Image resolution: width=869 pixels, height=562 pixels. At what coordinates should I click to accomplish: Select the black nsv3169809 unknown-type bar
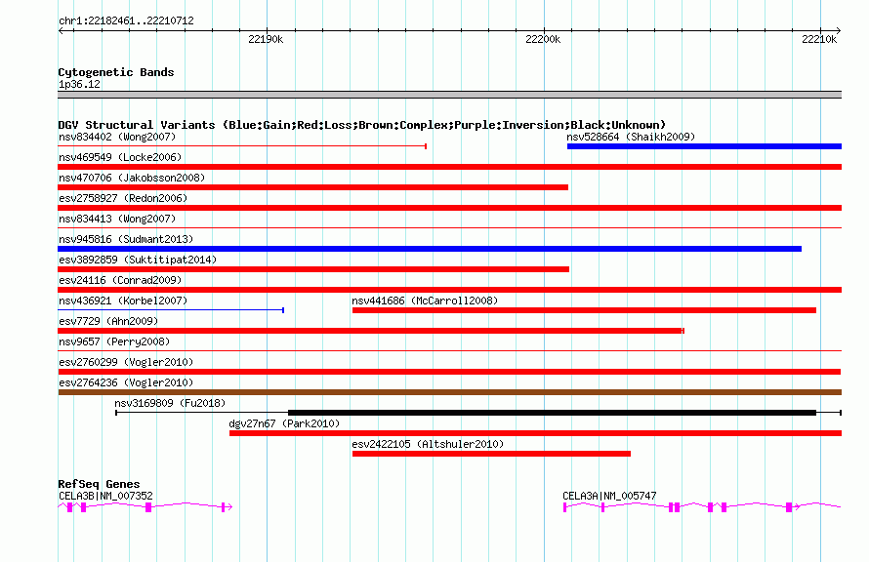point(552,413)
